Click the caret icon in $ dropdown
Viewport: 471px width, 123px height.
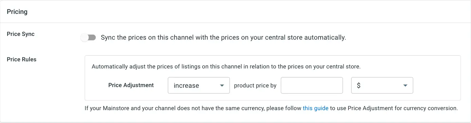point(405,86)
